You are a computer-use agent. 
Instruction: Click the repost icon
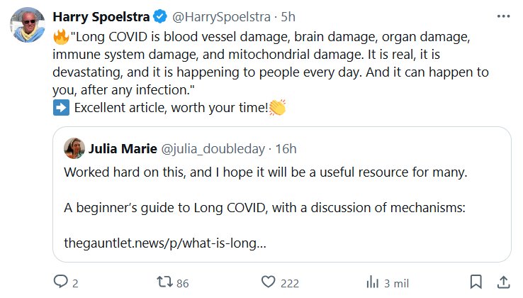(x=164, y=282)
